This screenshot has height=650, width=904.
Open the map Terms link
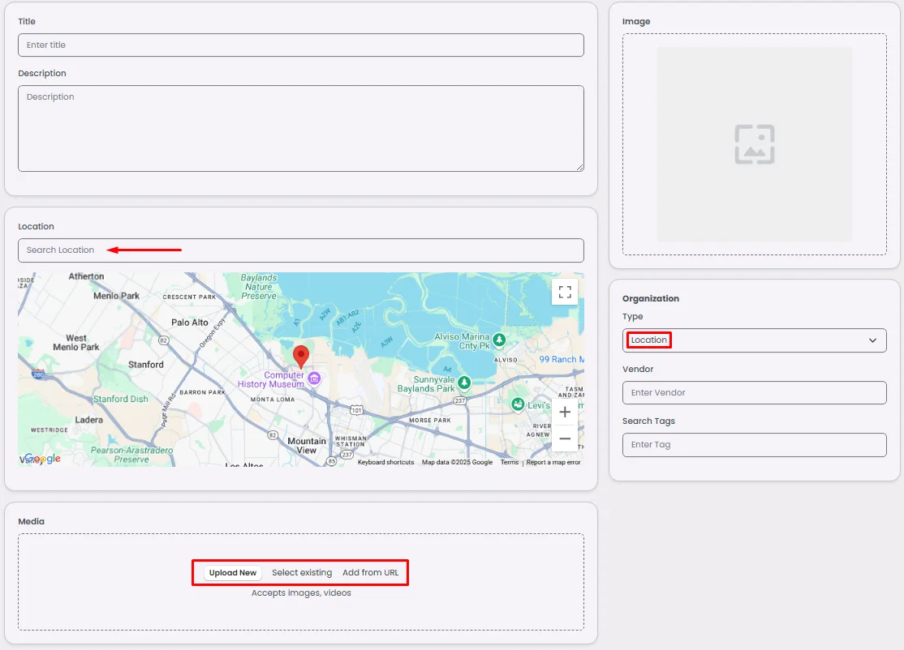[509, 463]
